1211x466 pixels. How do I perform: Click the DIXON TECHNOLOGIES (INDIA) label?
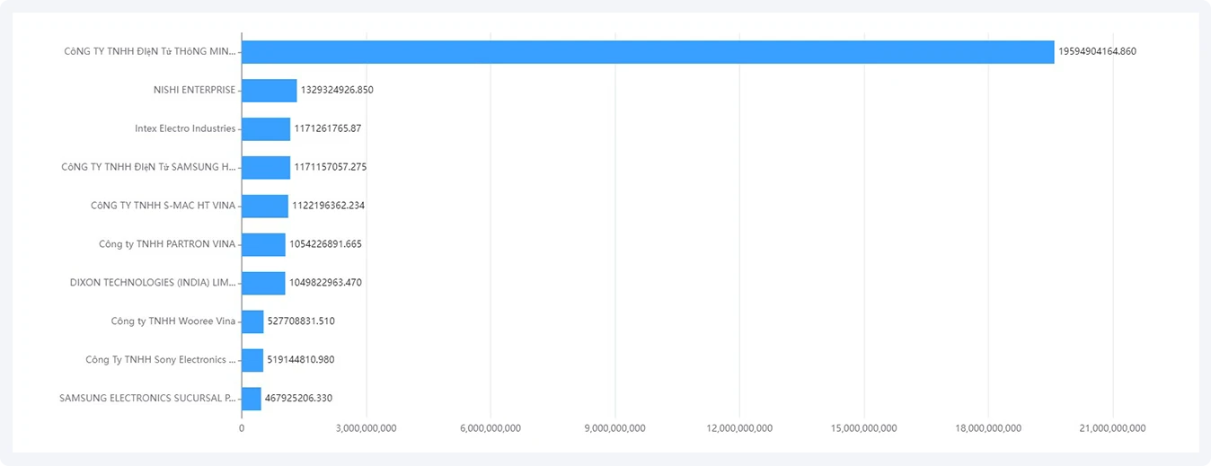pos(153,283)
